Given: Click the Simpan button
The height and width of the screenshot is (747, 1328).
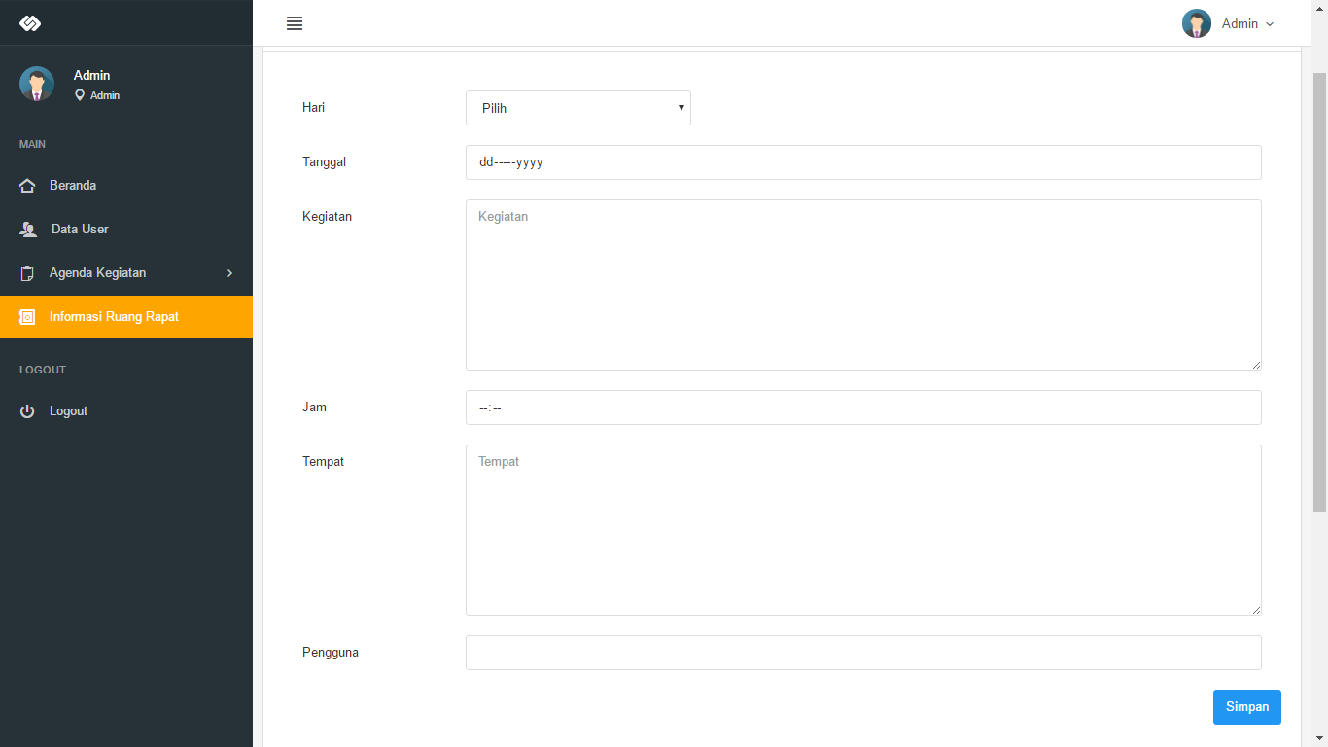Looking at the screenshot, I should pyautogui.click(x=1247, y=707).
